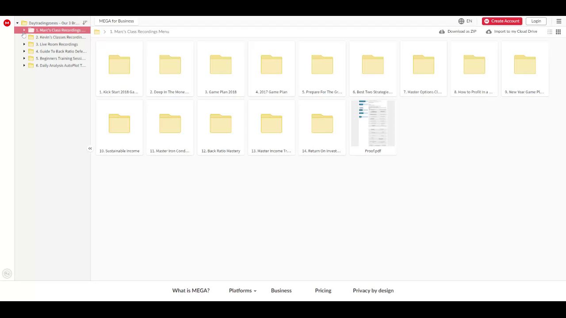Viewport: 566px width, 318px height.
Task: Select the Kick Start 2018 folder
Action: [x=119, y=68]
